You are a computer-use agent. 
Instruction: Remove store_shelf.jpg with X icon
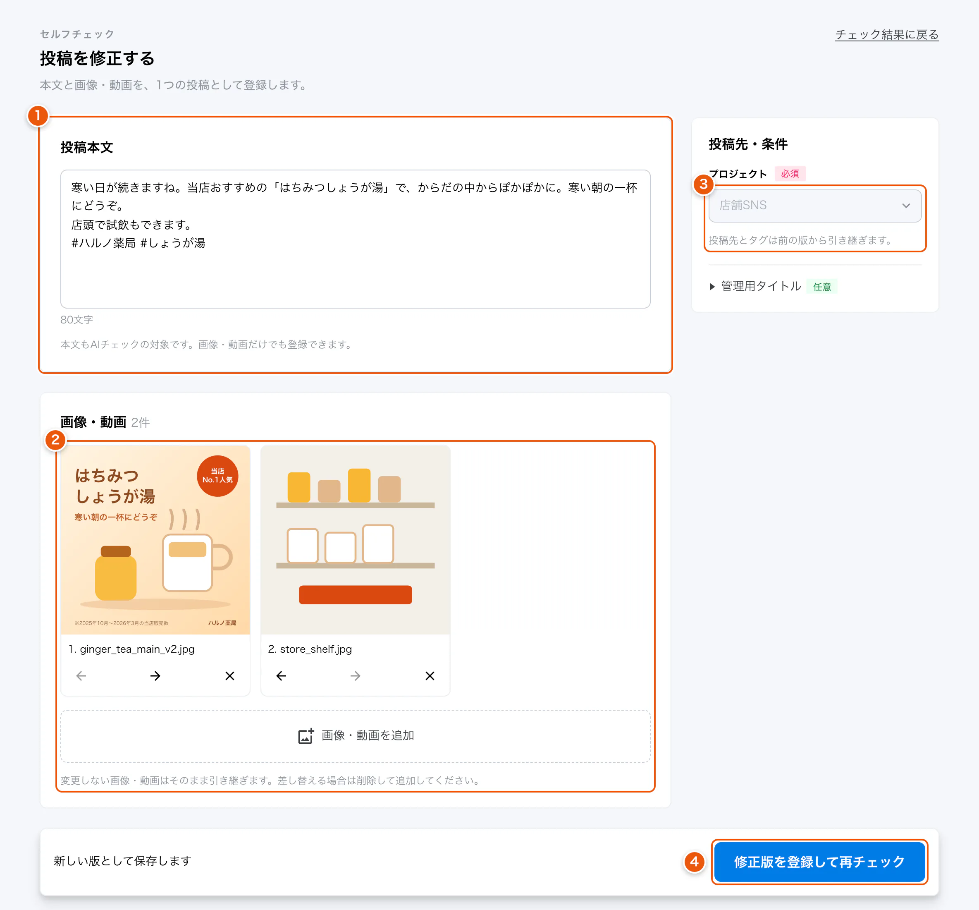click(430, 675)
